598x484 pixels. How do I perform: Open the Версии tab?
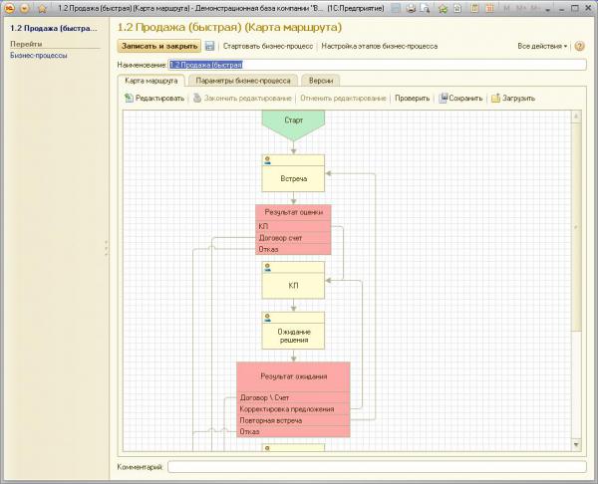[x=320, y=79]
